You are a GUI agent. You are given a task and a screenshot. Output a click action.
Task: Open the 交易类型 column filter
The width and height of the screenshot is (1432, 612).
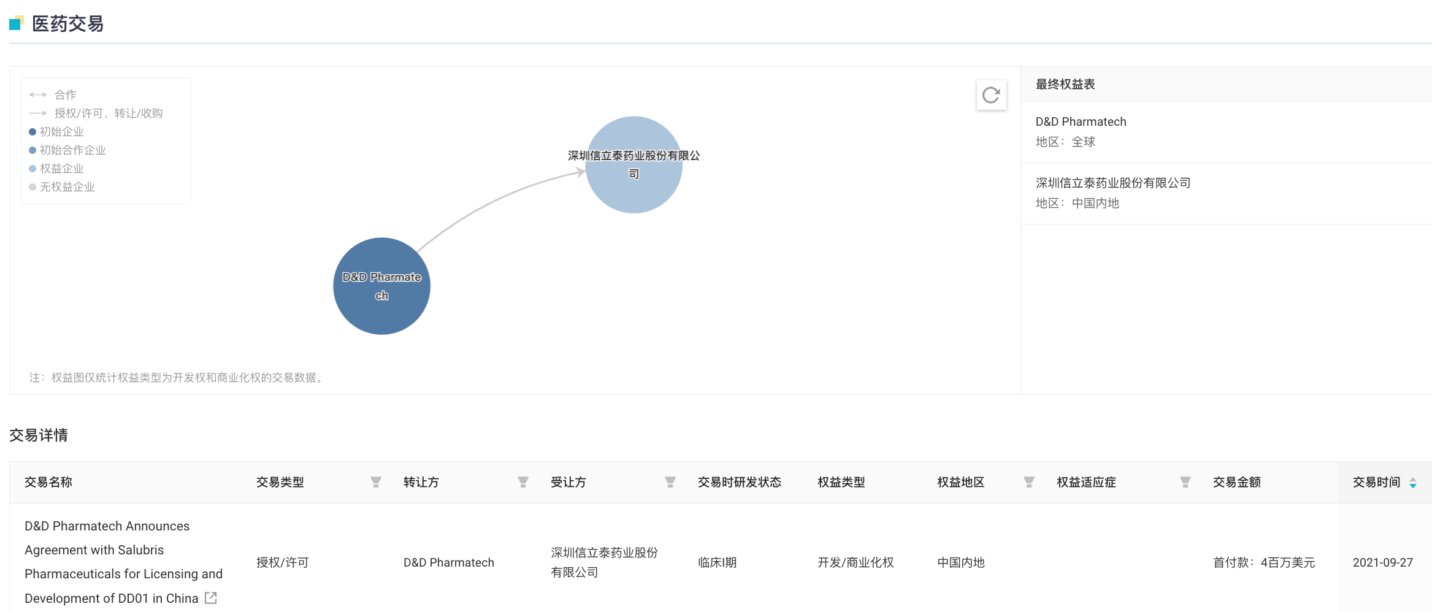pyautogui.click(x=376, y=482)
